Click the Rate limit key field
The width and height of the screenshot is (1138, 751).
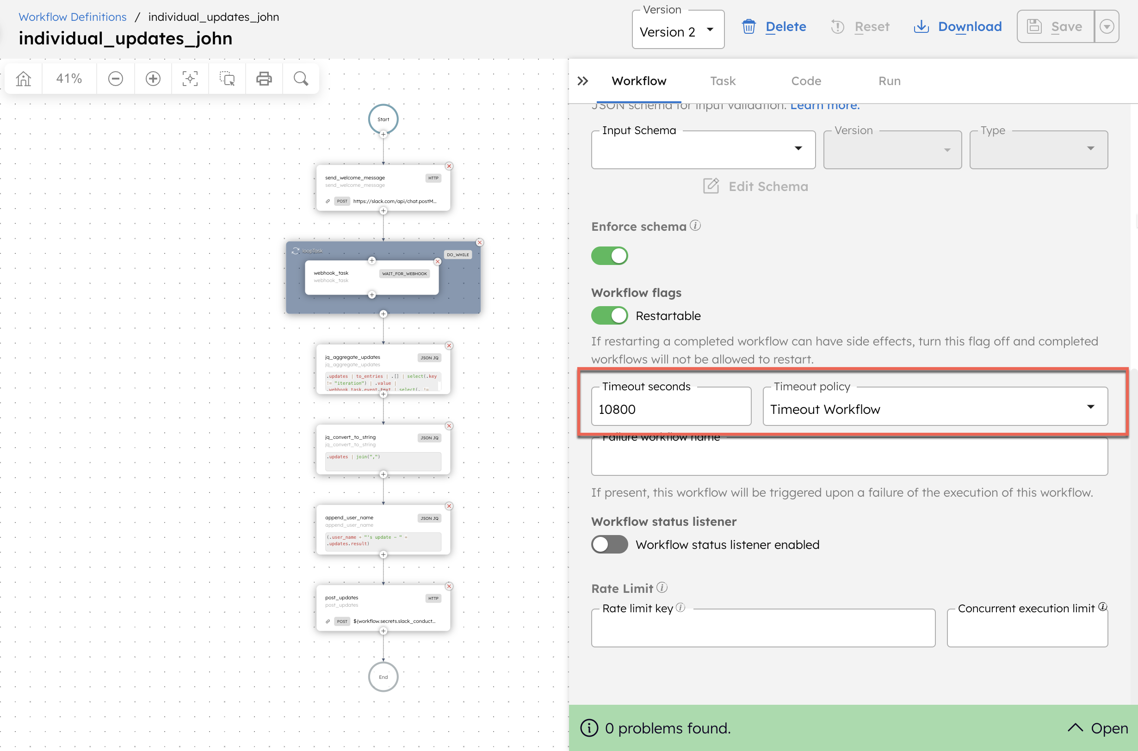click(763, 628)
